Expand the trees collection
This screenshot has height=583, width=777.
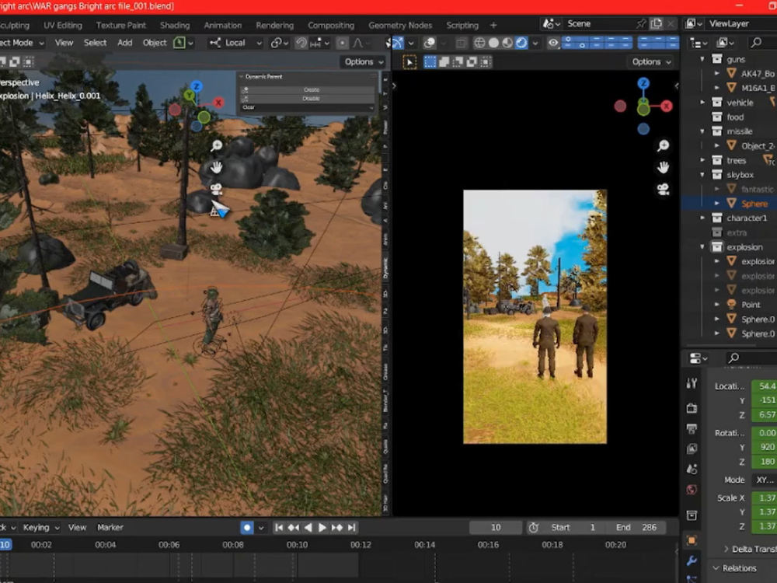tap(702, 160)
